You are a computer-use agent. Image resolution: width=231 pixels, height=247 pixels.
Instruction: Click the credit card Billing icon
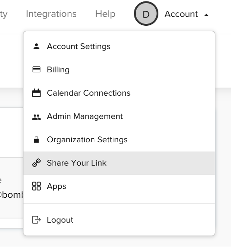point(37,70)
